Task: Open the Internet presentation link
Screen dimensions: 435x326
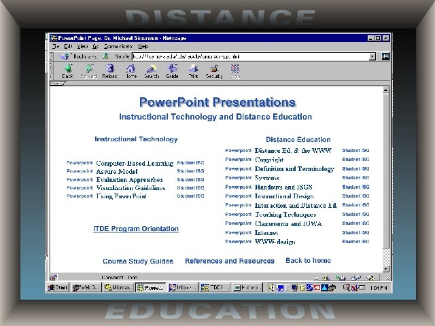Action: click(x=266, y=233)
